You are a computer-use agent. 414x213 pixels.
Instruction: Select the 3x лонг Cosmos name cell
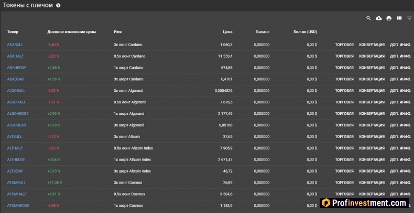[x=128, y=183]
